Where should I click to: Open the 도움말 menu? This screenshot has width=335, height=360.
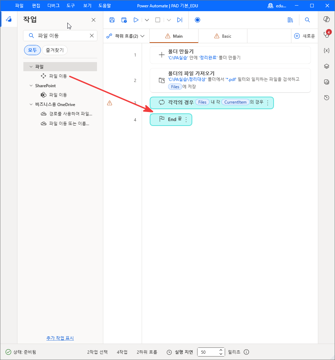(x=105, y=6)
